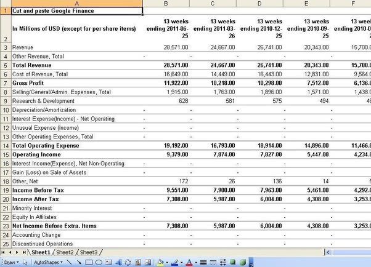The image size is (371, 267).
Task: Apply Font Color red A icon
Action: click(x=189, y=262)
